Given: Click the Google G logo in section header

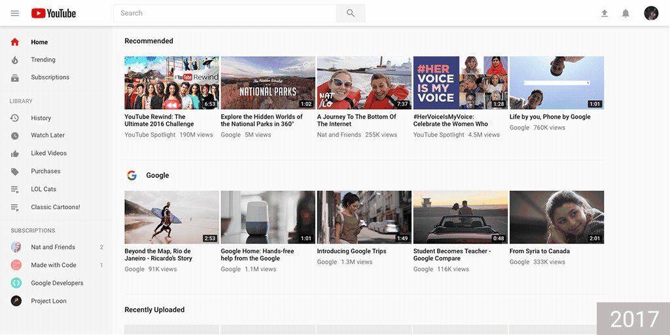Looking at the screenshot, I should [132, 175].
